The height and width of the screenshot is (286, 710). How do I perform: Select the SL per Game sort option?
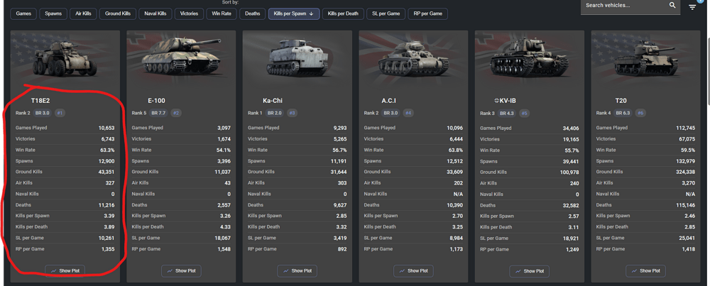tap(386, 13)
